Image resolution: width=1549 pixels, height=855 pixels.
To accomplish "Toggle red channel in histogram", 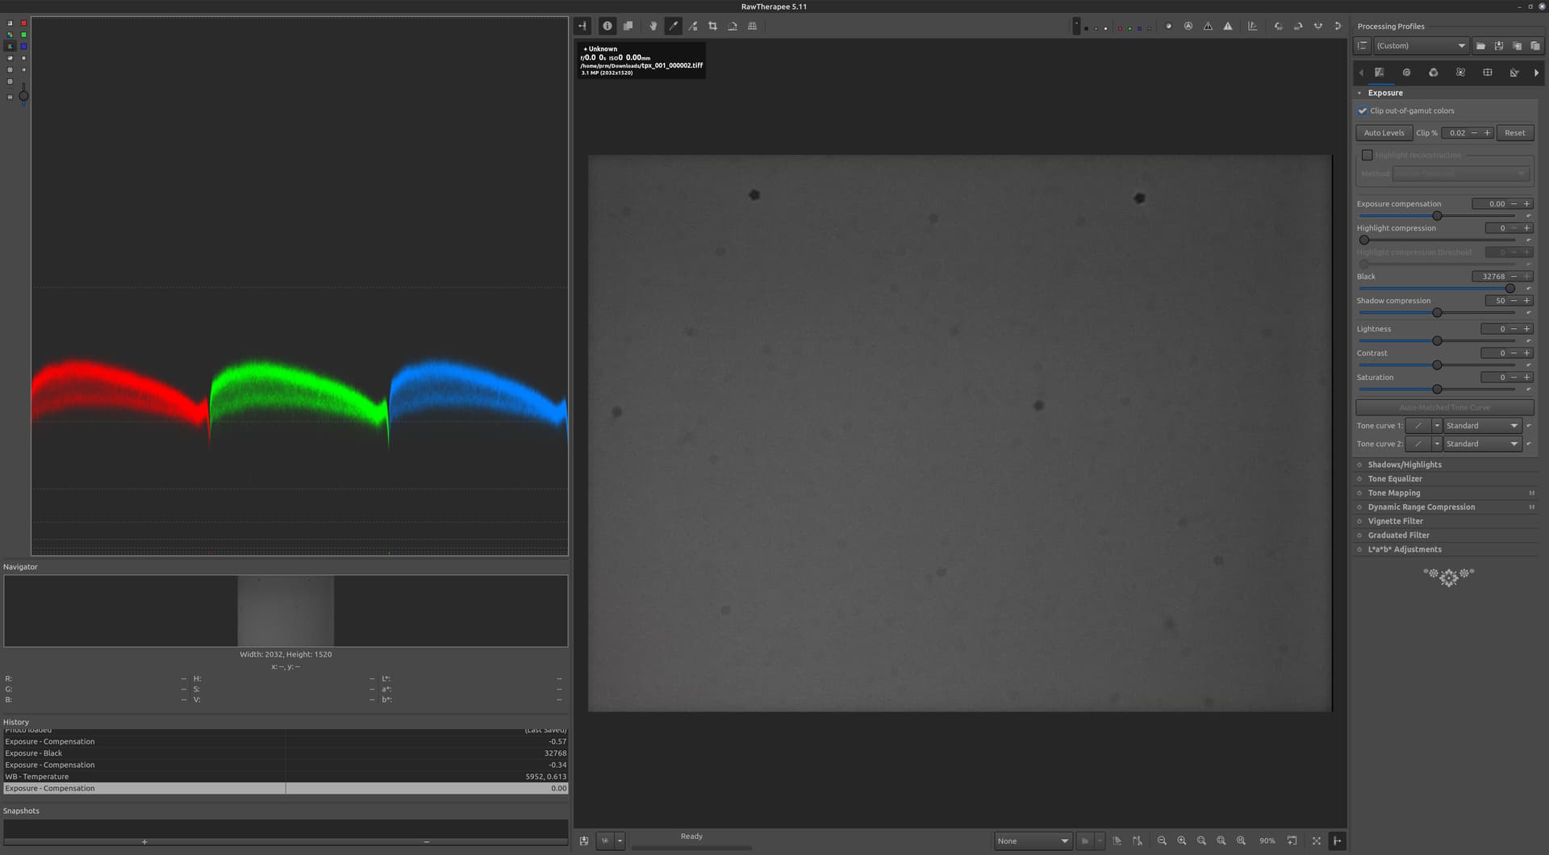I will click(x=23, y=23).
